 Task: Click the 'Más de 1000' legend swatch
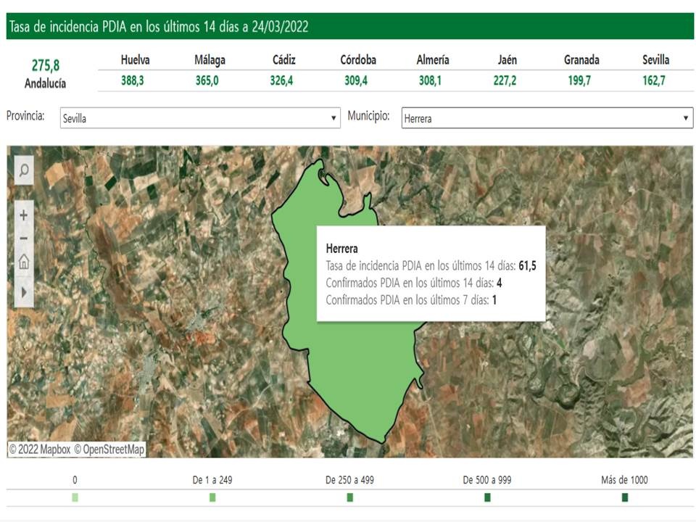pos(625,497)
